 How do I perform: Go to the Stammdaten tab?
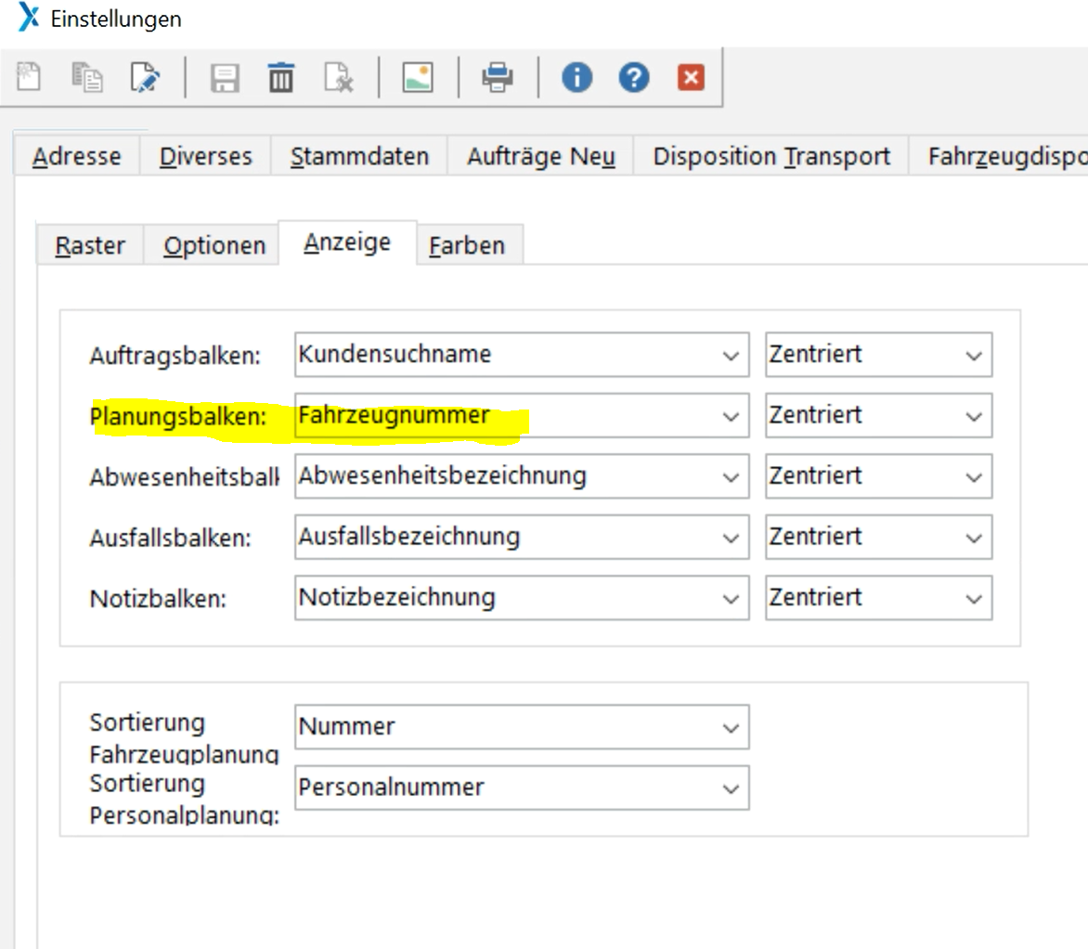pyautogui.click(x=359, y=157)
